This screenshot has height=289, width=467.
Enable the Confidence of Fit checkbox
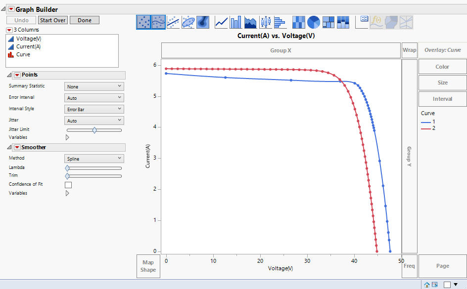[68, 184]
